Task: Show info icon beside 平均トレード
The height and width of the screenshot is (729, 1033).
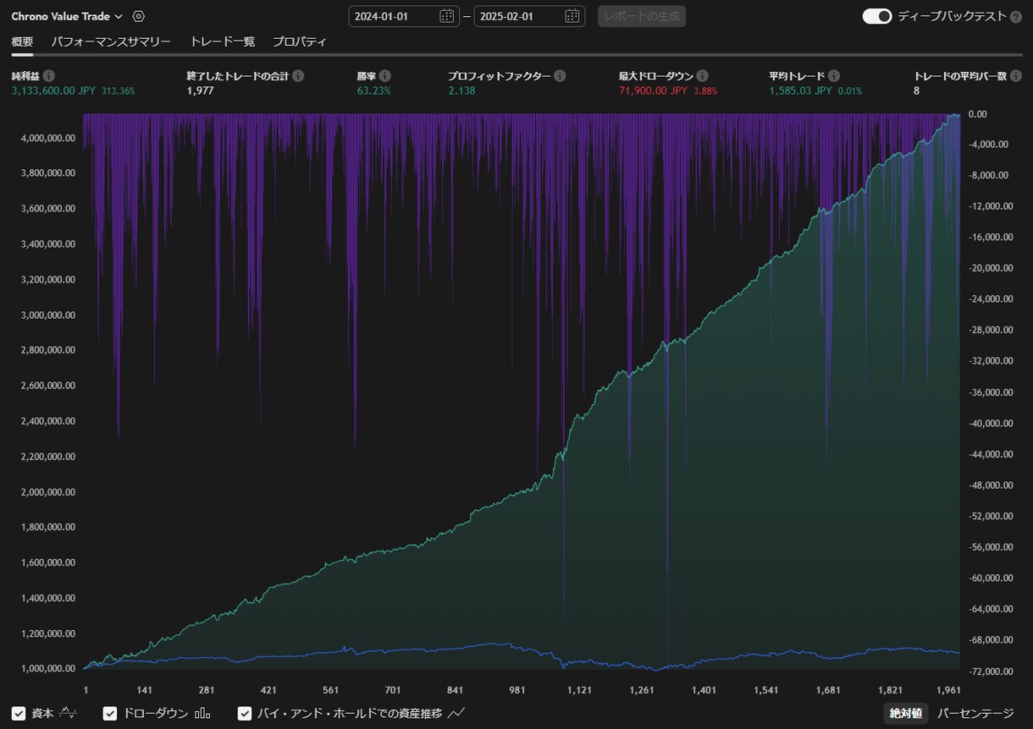Action: (834, 76)
